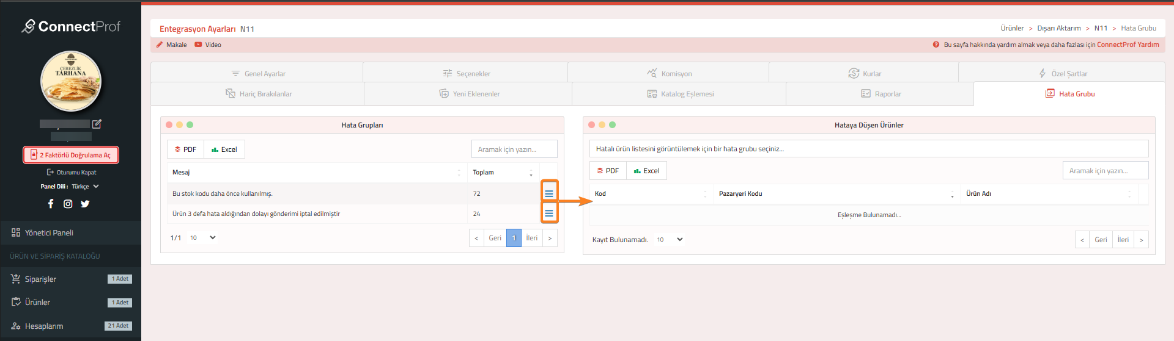1174x341 pixels.
Task: Open page size dropdown in Hata Grupları
Action: pos(203,238)
